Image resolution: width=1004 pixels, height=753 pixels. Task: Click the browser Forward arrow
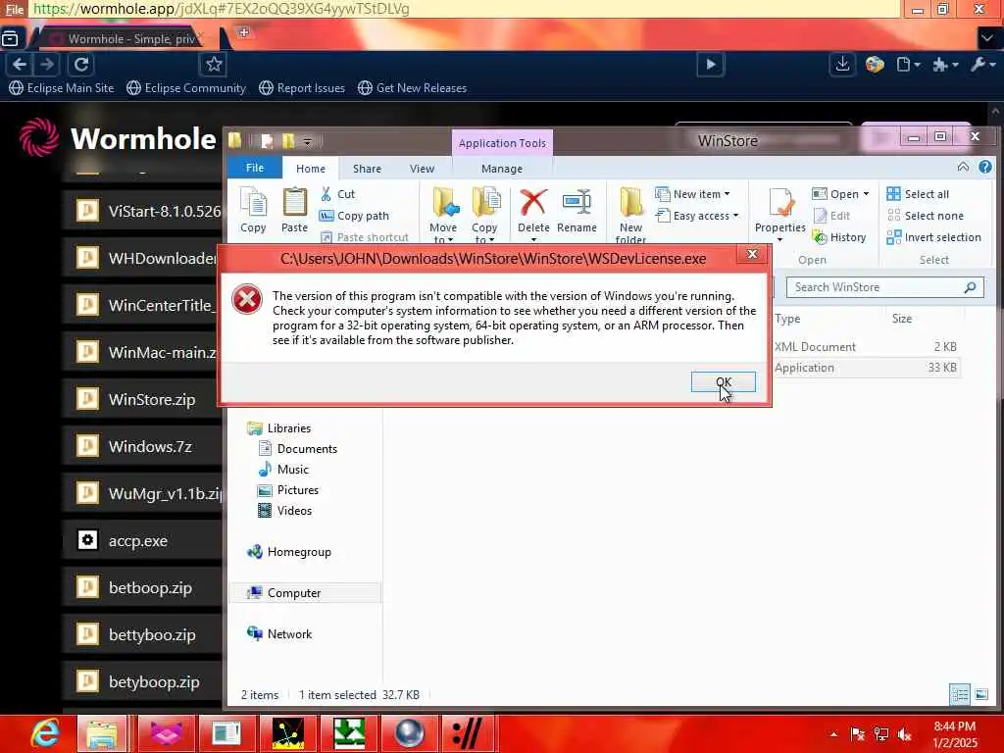[47, 64]
